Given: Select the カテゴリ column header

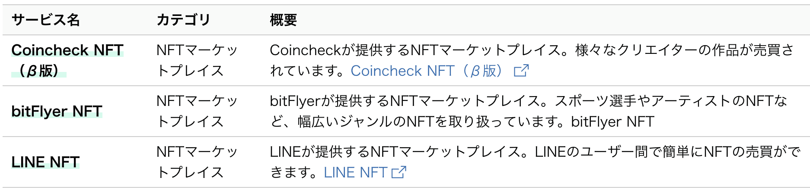Looking at the screenshot, I should tap(183, 20).
